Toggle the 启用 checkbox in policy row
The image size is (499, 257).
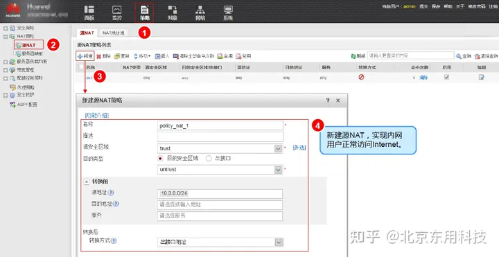446,77
